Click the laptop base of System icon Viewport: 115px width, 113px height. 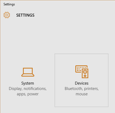pos(28,75)
